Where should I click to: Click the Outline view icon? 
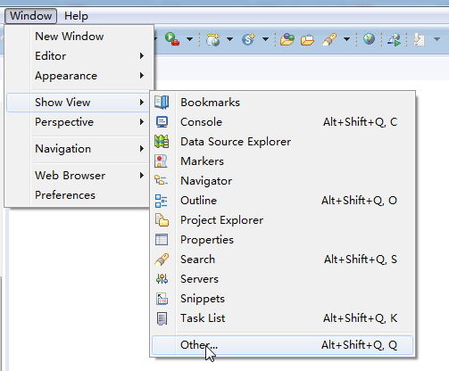[x=162, y=201]
